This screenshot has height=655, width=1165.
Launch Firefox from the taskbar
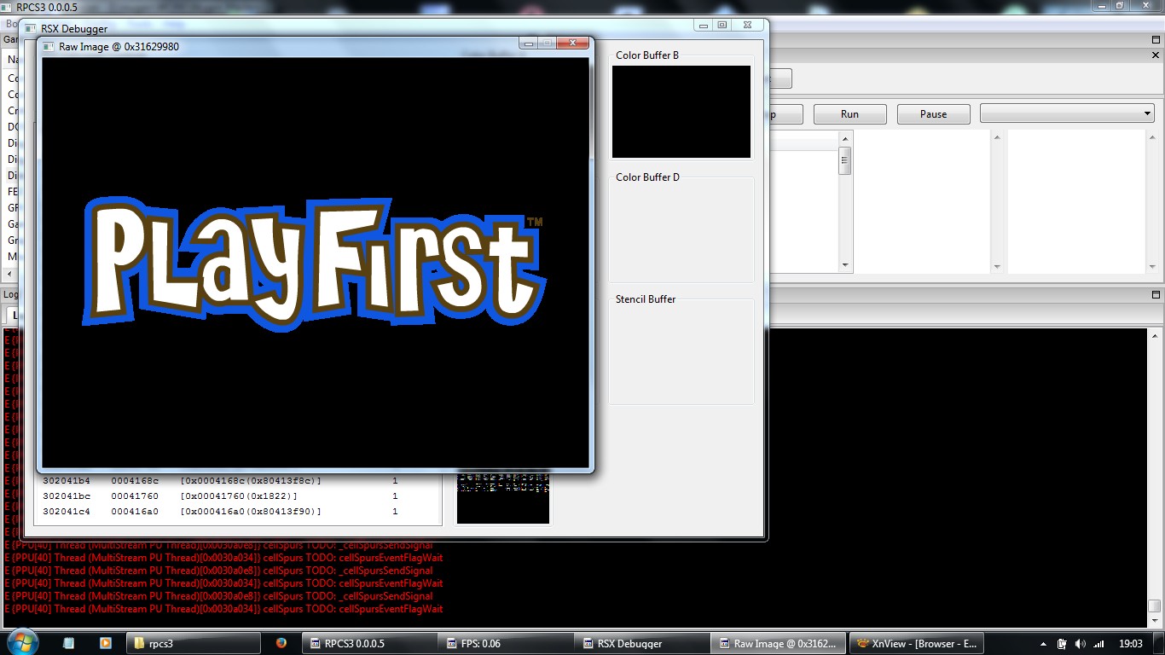coord(281,643)
